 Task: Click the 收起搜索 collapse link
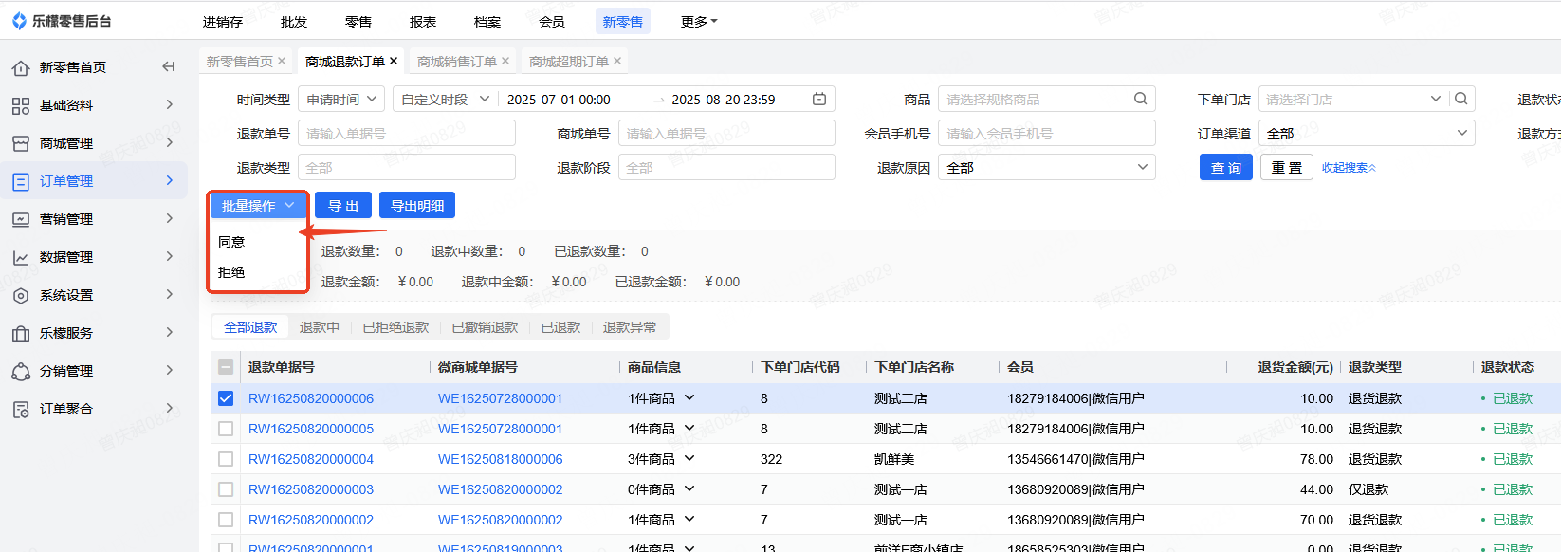coord(1349,168)
